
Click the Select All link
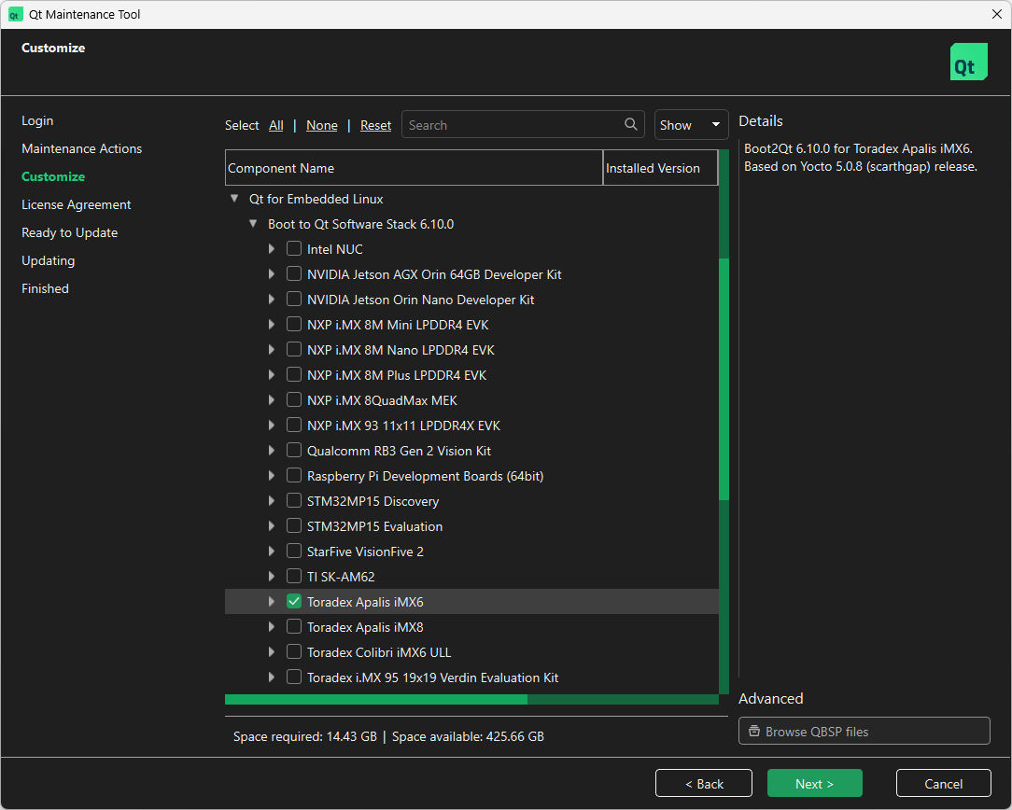click(275, 124)
